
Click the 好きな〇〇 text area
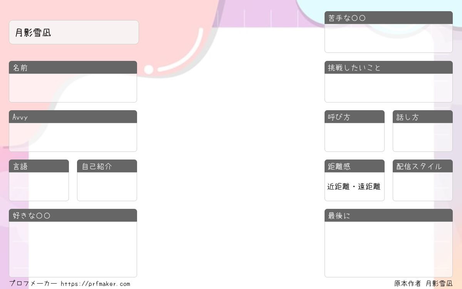(x=73, y=249)
